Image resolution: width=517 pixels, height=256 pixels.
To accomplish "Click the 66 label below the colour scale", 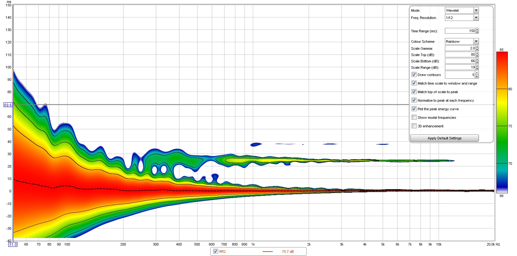I will pos(501,196).
